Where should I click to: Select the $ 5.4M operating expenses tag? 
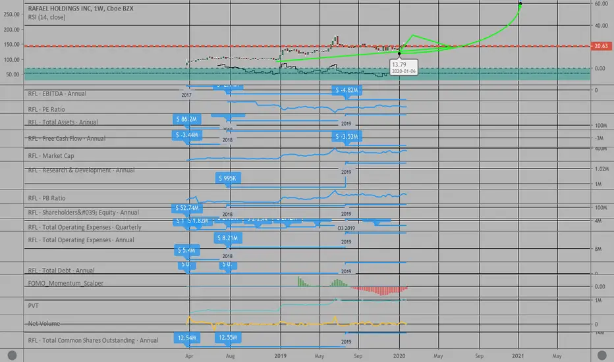click(x=186, y=250)
